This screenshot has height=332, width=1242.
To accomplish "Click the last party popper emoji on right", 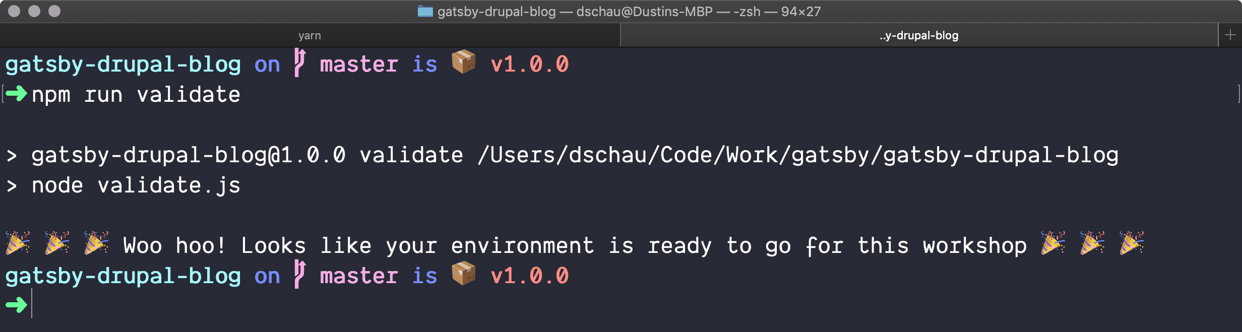I will click(x=1132, y=243).
